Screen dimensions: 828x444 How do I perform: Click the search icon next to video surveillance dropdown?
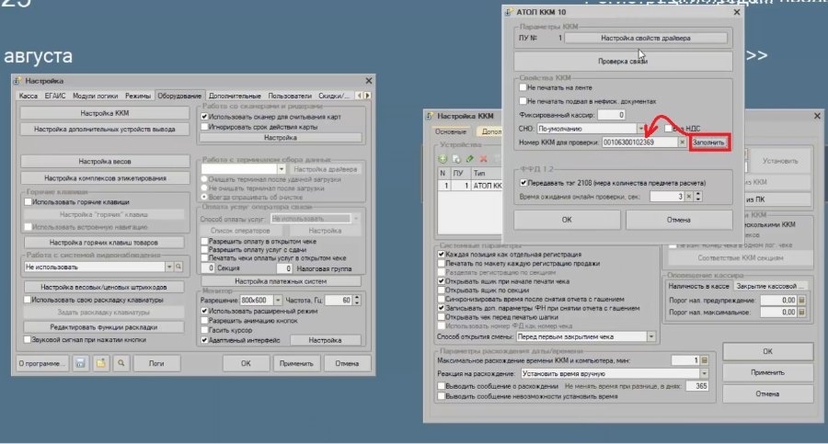pyautogui.click(x=178, y=268)
